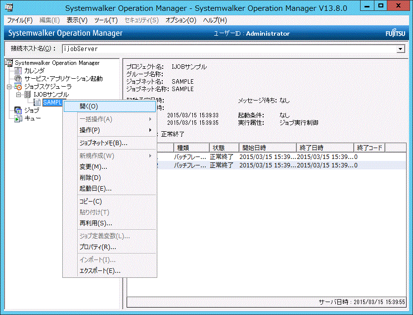This screenshot has height=315, width=413.
Task: Expand the 一括操作(A) submenu arrow
Action: click(150, 119)
